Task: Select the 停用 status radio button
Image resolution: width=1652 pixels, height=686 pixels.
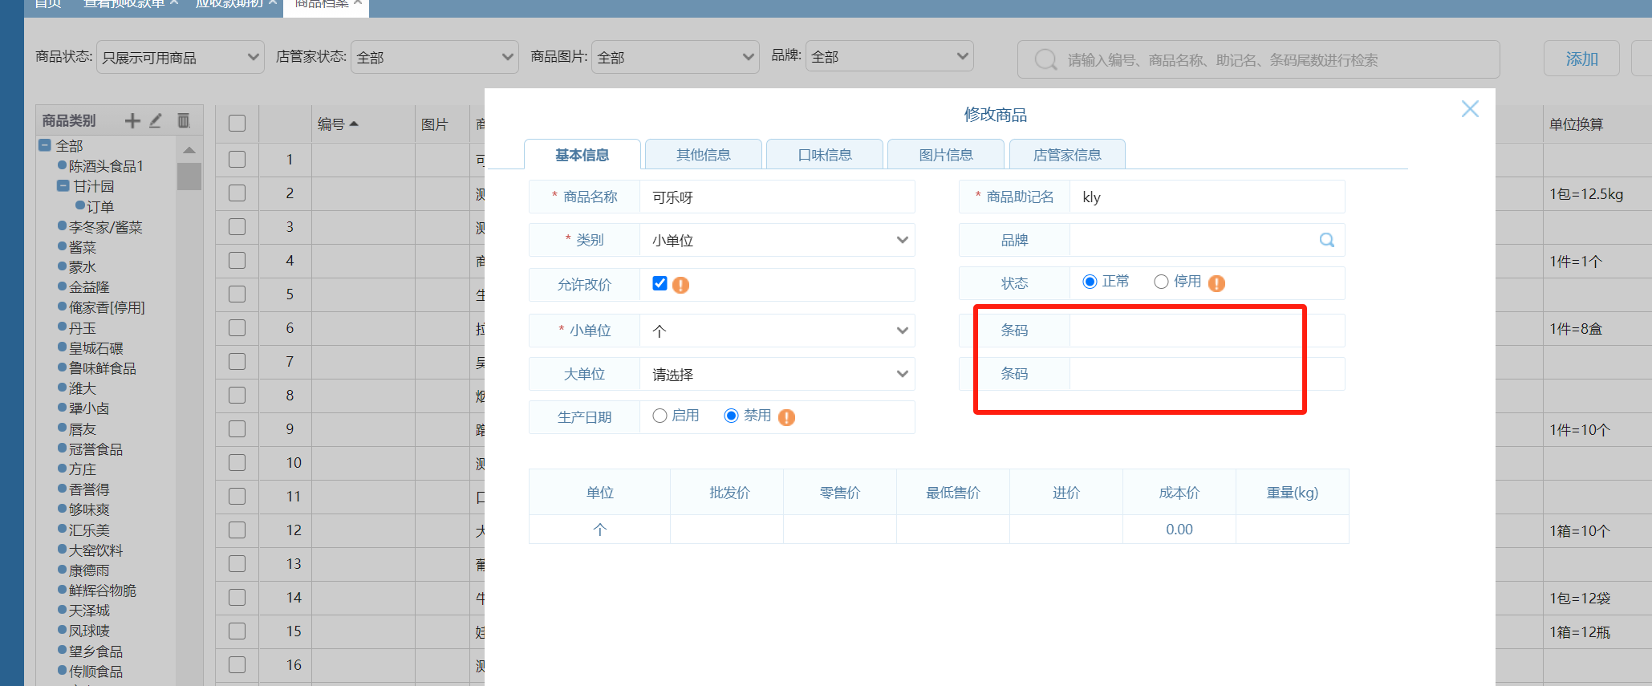Action: pos(1161,282)
